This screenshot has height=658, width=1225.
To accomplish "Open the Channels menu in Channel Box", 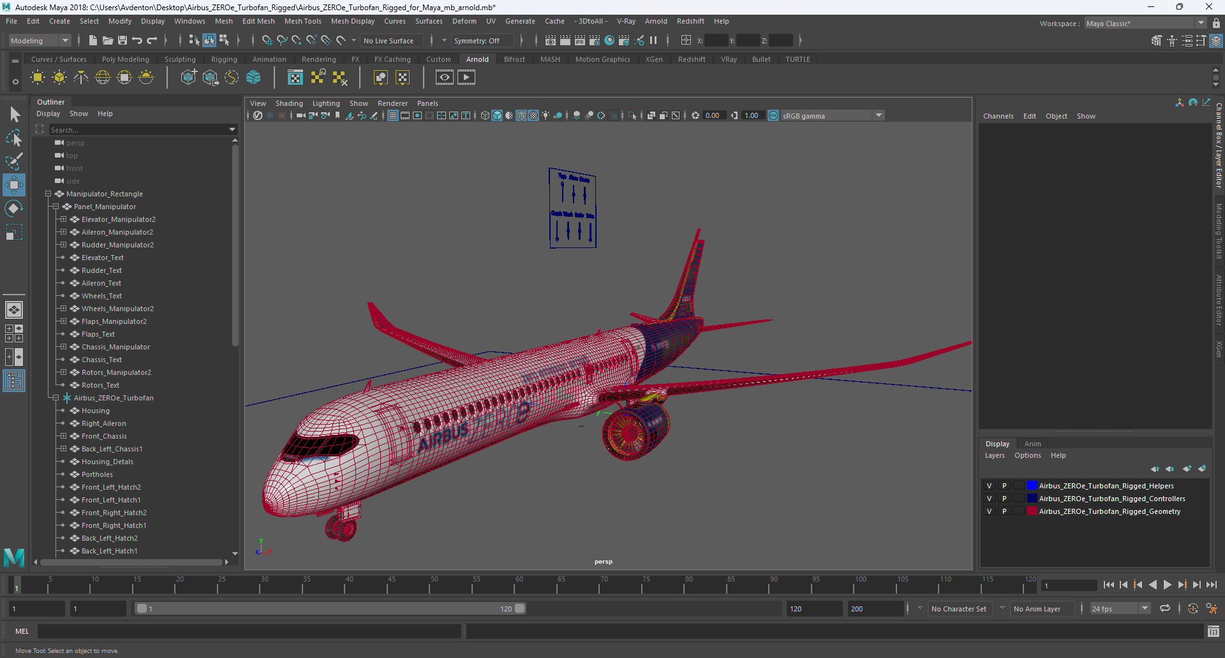I will pyautogui.click(x=998, y=116).
